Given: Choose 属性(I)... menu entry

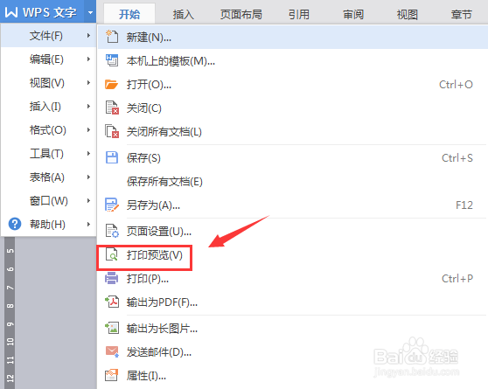Looking at the screenshot, I should tap(293, 376).
